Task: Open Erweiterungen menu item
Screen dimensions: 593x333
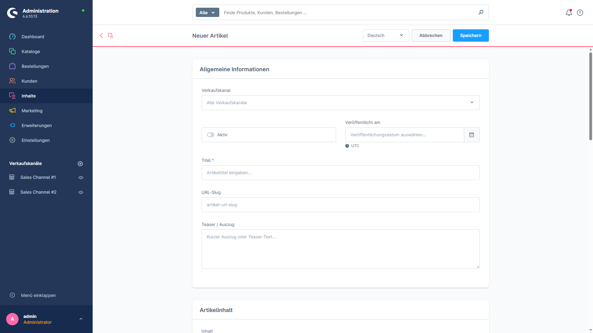Action: pyautogui.click(x=46, y=125)
